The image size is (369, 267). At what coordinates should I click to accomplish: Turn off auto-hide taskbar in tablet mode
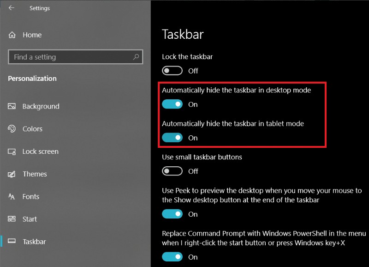pyautogui.click(x=172, y=138)
